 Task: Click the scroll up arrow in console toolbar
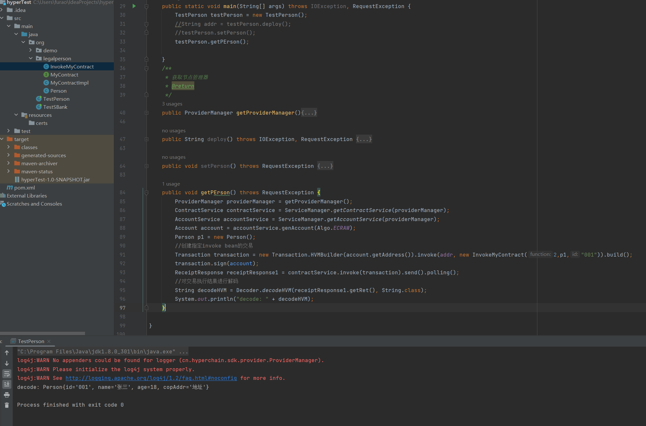point(7,353)
